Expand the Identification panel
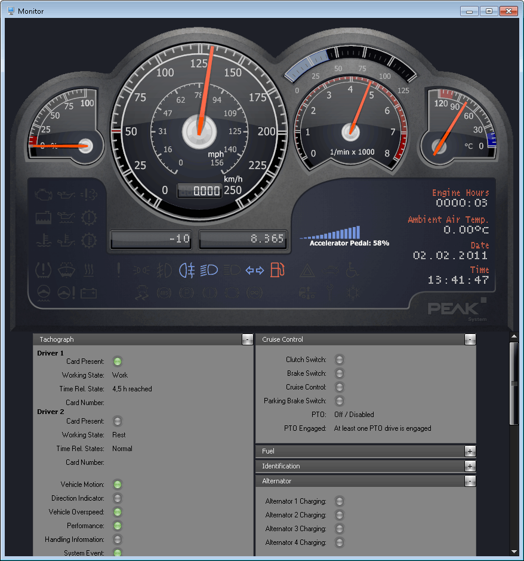Screen dimensions: 524x561 (470, 466)
